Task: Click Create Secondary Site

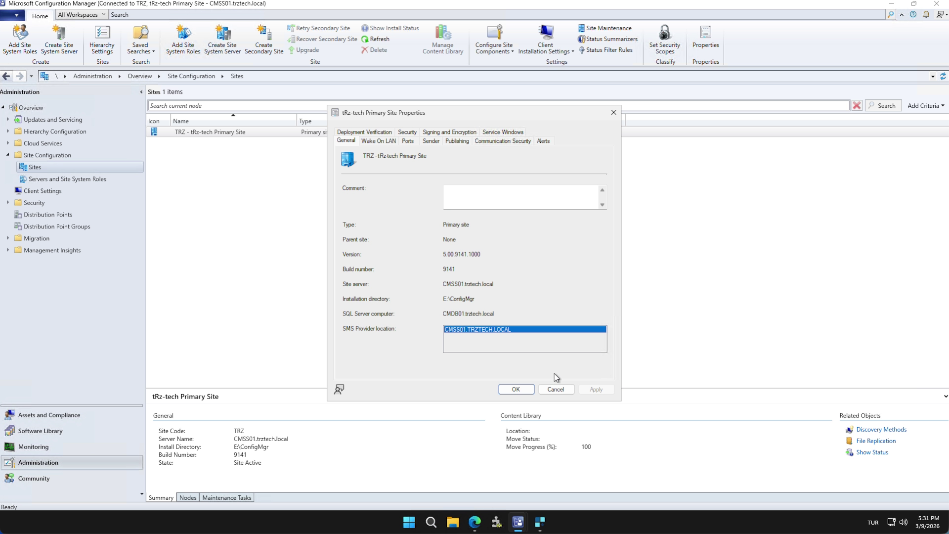Action: pos(264,39)
